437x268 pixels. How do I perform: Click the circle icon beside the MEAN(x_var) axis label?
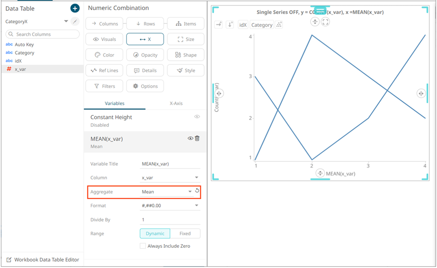(x=320, y=173)
